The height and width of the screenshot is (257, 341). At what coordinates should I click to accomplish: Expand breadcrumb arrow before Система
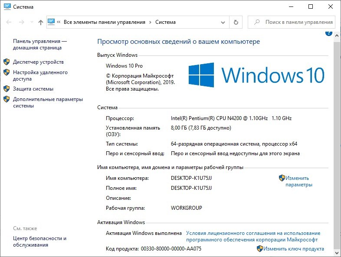tap(150, 22)
